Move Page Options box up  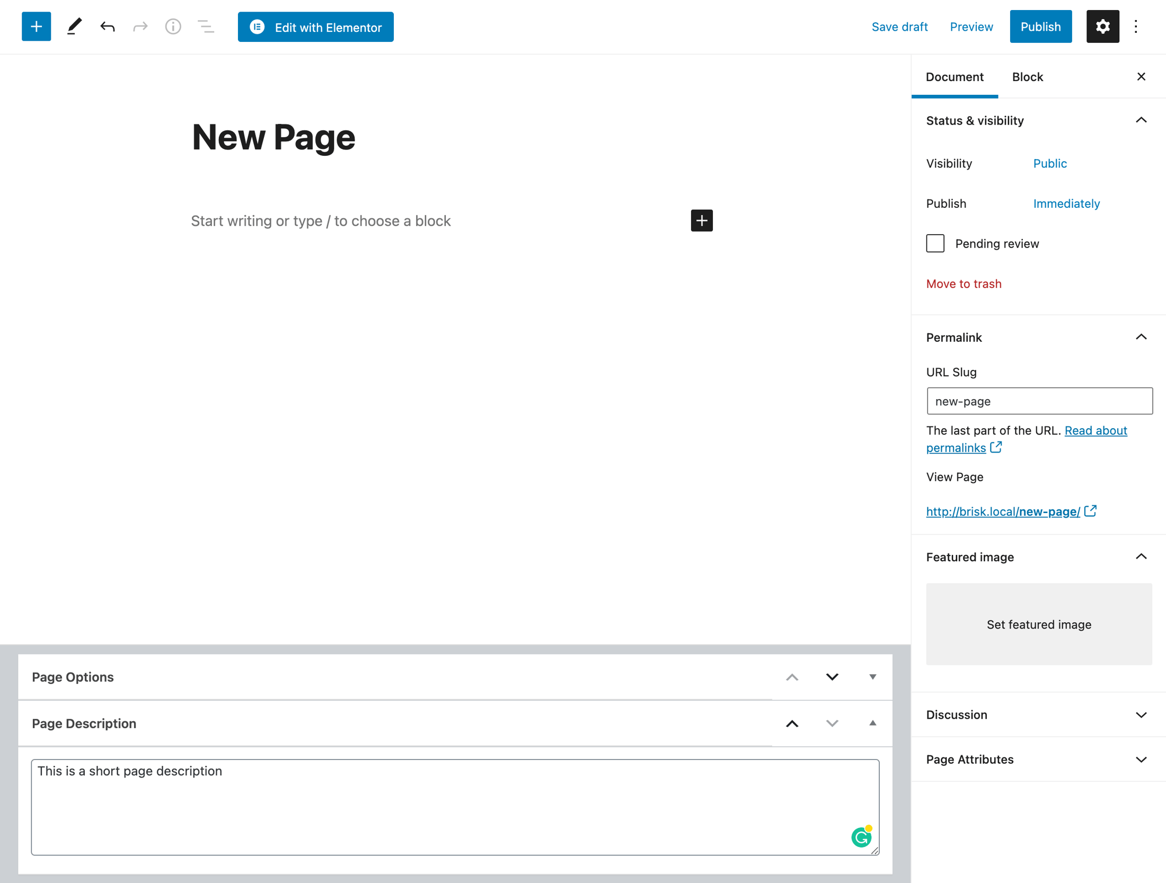coord(792,677)
